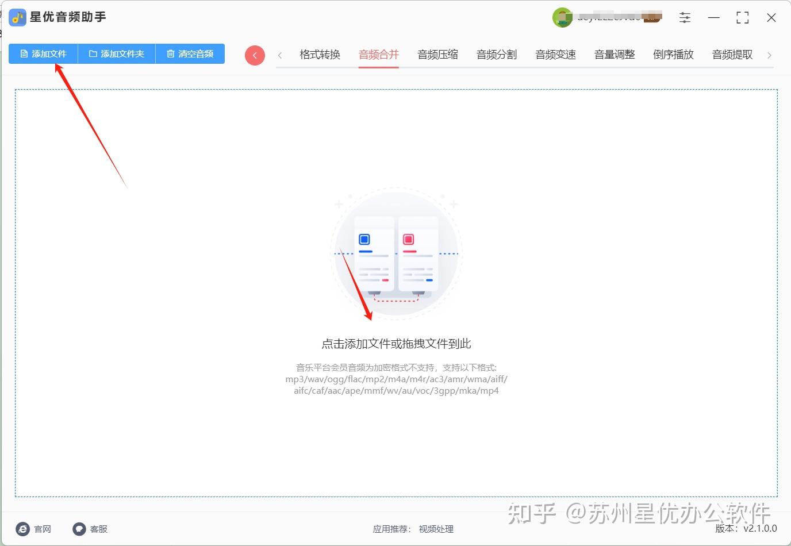Switch to the 格式转换 tab
The image size is (791, 546).
320,55
